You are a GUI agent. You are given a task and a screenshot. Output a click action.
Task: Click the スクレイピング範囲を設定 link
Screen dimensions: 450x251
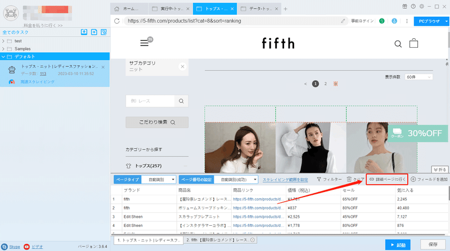(x=285, y=180)
